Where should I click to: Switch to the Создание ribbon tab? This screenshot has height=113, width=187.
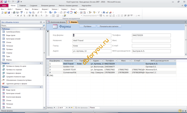tap(34, 6)
